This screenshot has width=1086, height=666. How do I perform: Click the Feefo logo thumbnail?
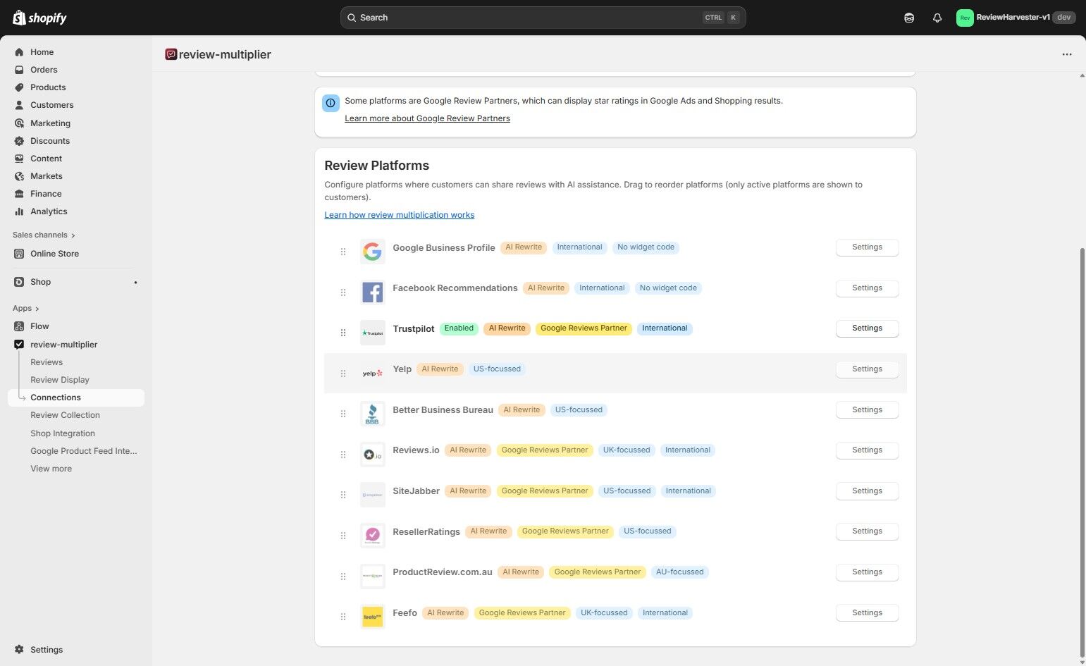pyautogui.click(x=373, y=617)
